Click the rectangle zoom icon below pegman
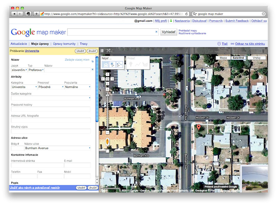This screenshot has height=205, width=277. click(107, 151)
